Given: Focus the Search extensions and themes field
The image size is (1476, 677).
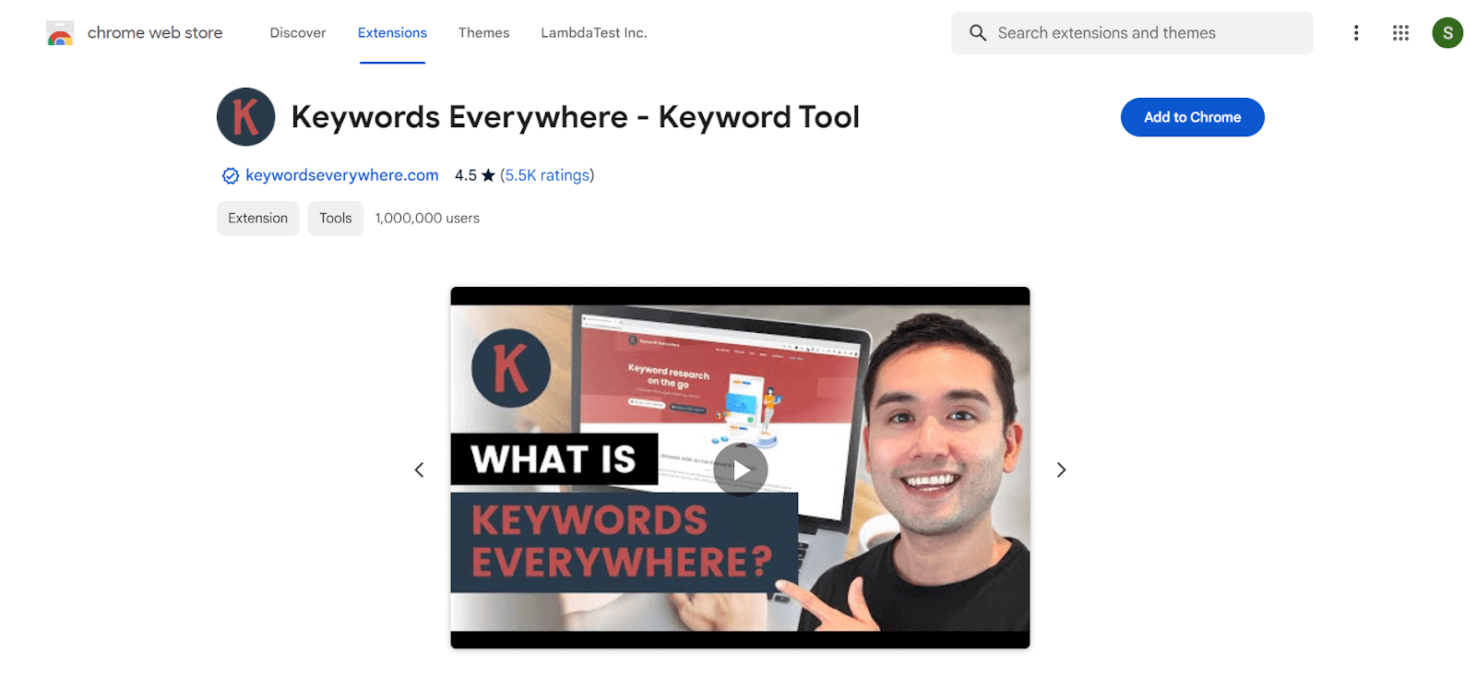Looking at the screenshot, I should 1132,33.
